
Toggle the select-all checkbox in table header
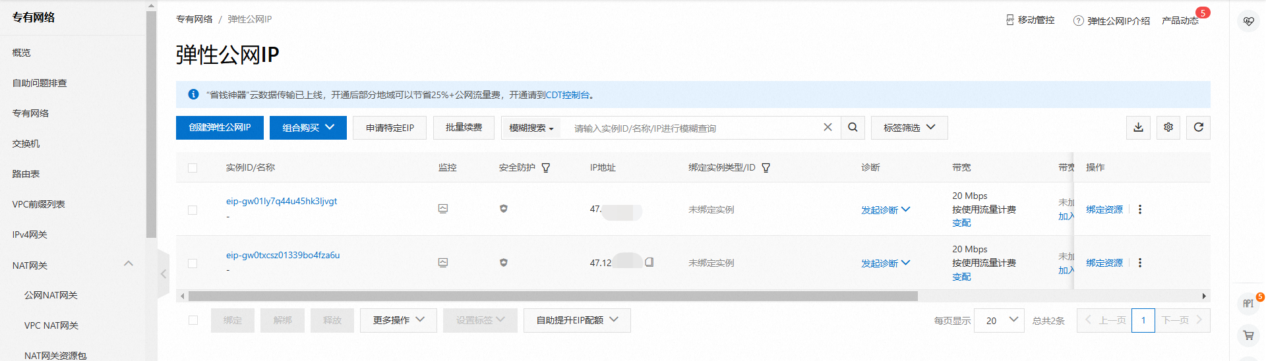coord(193,168)
